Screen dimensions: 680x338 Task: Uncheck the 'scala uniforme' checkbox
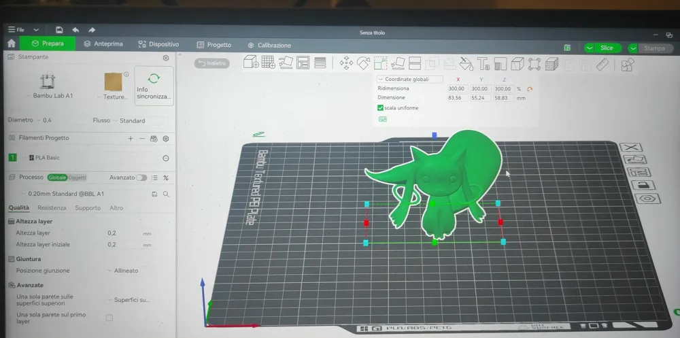380,107
